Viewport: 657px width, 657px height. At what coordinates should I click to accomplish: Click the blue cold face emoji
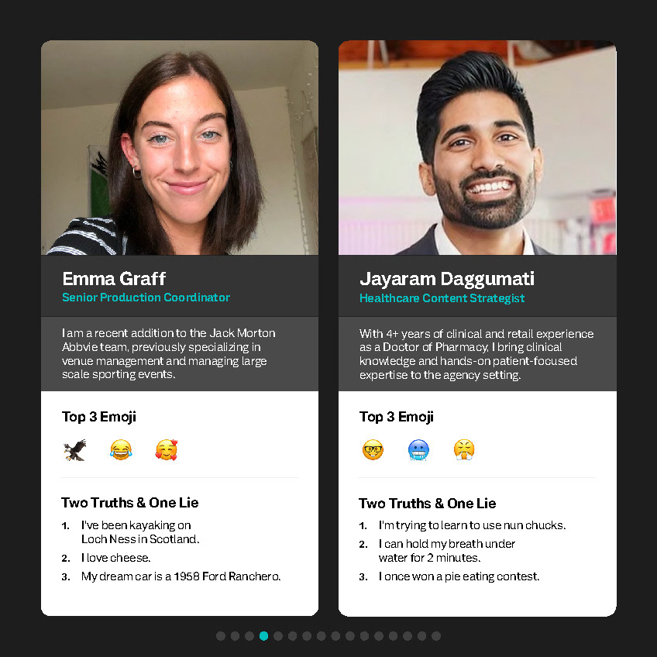(418, 450)
